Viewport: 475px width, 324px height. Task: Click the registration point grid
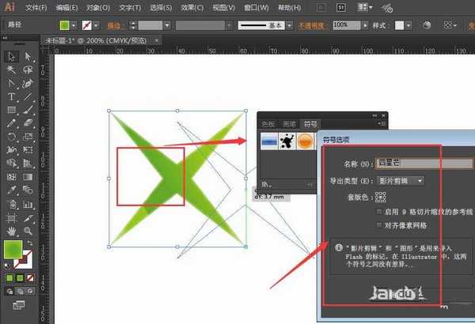coord(381,197)
